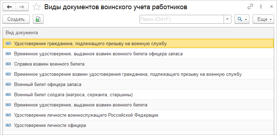Select row Временное удостоверение взамен удостоверения гражданина
Viewport: 277px width, 135px height.
138,74
